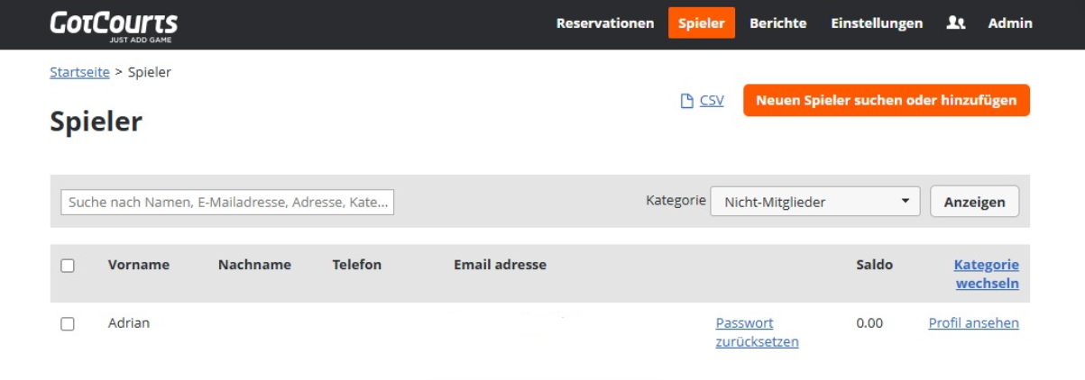Download the CSV export link
1085x380 pixels.
tap(712, 101)
